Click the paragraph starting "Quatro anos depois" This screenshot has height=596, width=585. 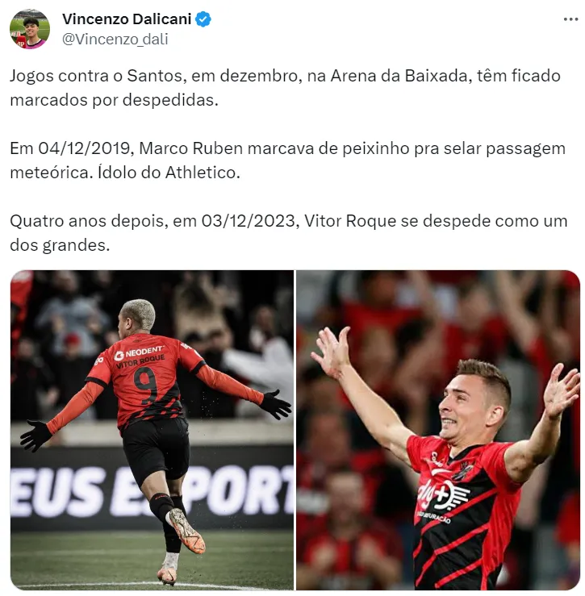(x=289, y=233)
